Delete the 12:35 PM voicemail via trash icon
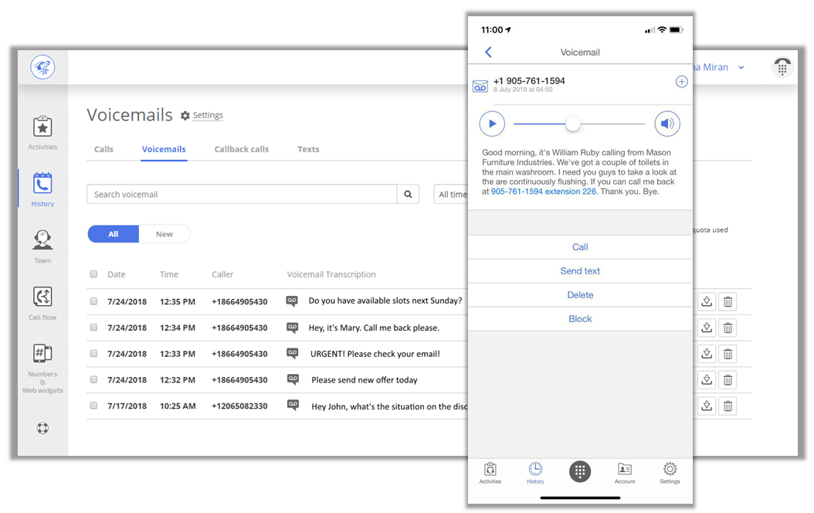The height and width of the screenshot is (513, 814). (x=728, y=301)
